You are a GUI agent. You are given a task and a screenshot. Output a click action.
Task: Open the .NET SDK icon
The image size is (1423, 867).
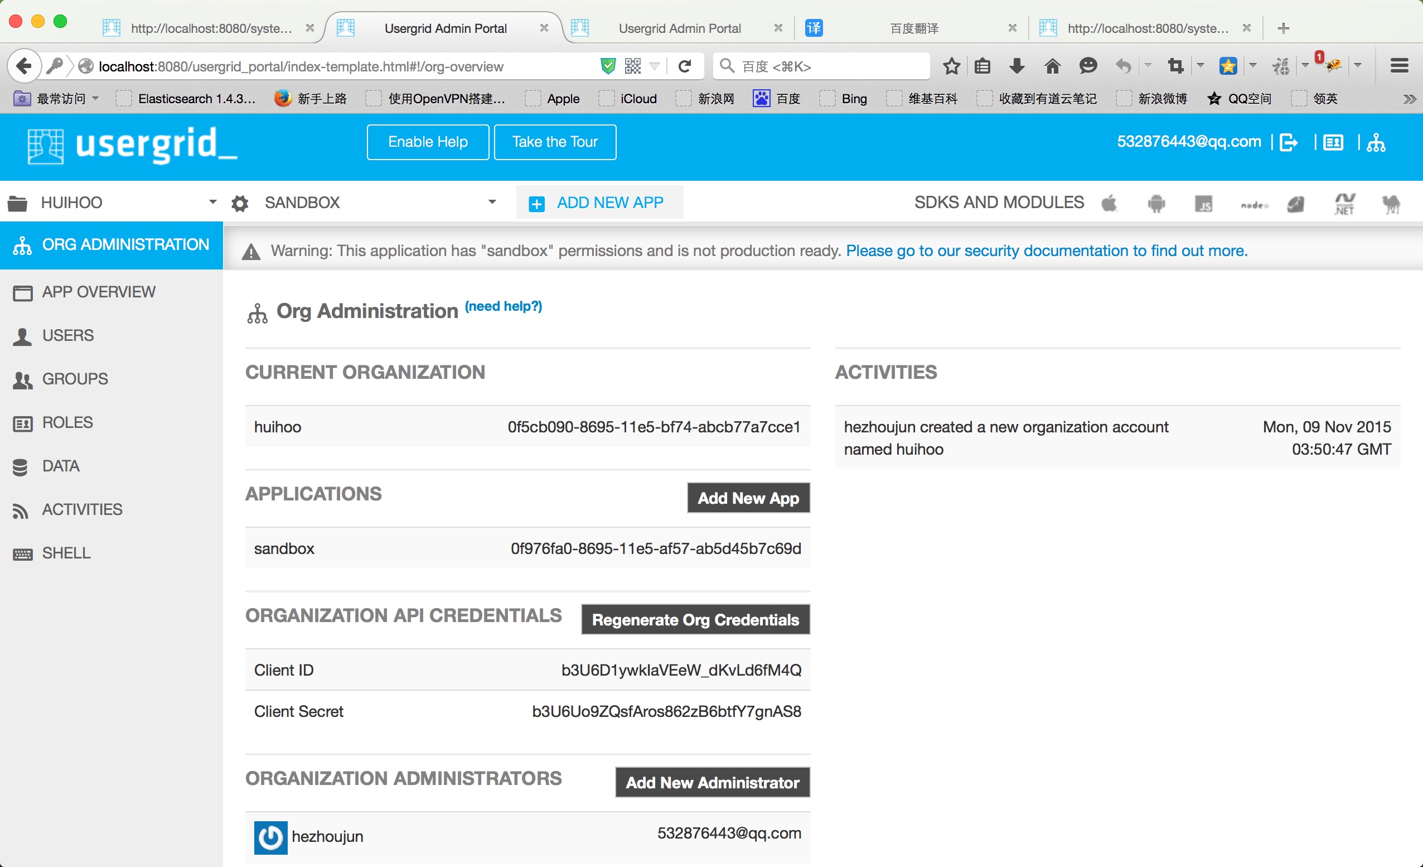[x=1344, y=204]
